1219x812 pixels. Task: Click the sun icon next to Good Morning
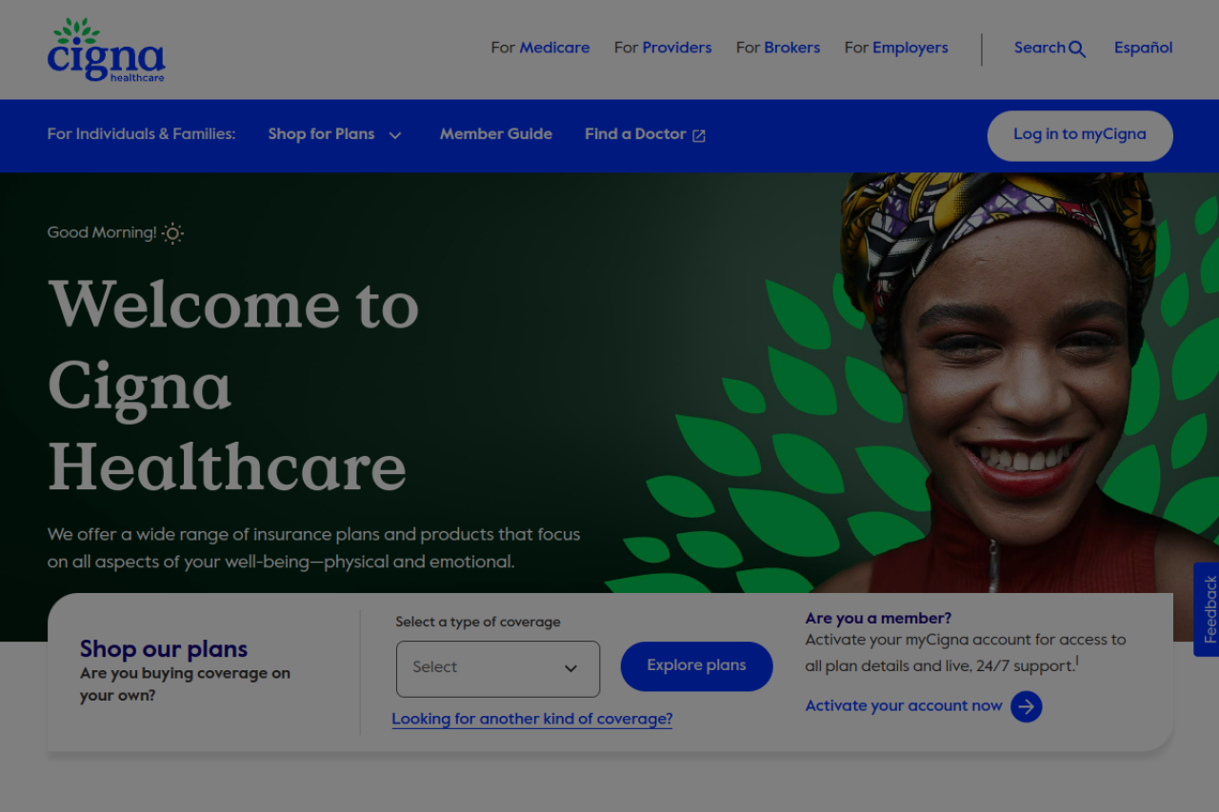(x=172, y=233)
